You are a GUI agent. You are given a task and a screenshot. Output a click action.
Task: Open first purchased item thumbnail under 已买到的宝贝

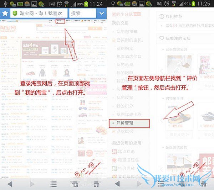coord(179,64)
